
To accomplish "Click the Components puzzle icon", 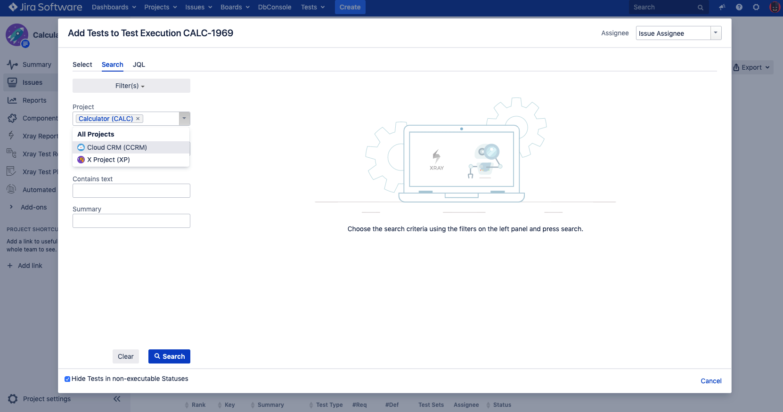I will [12, 118].
